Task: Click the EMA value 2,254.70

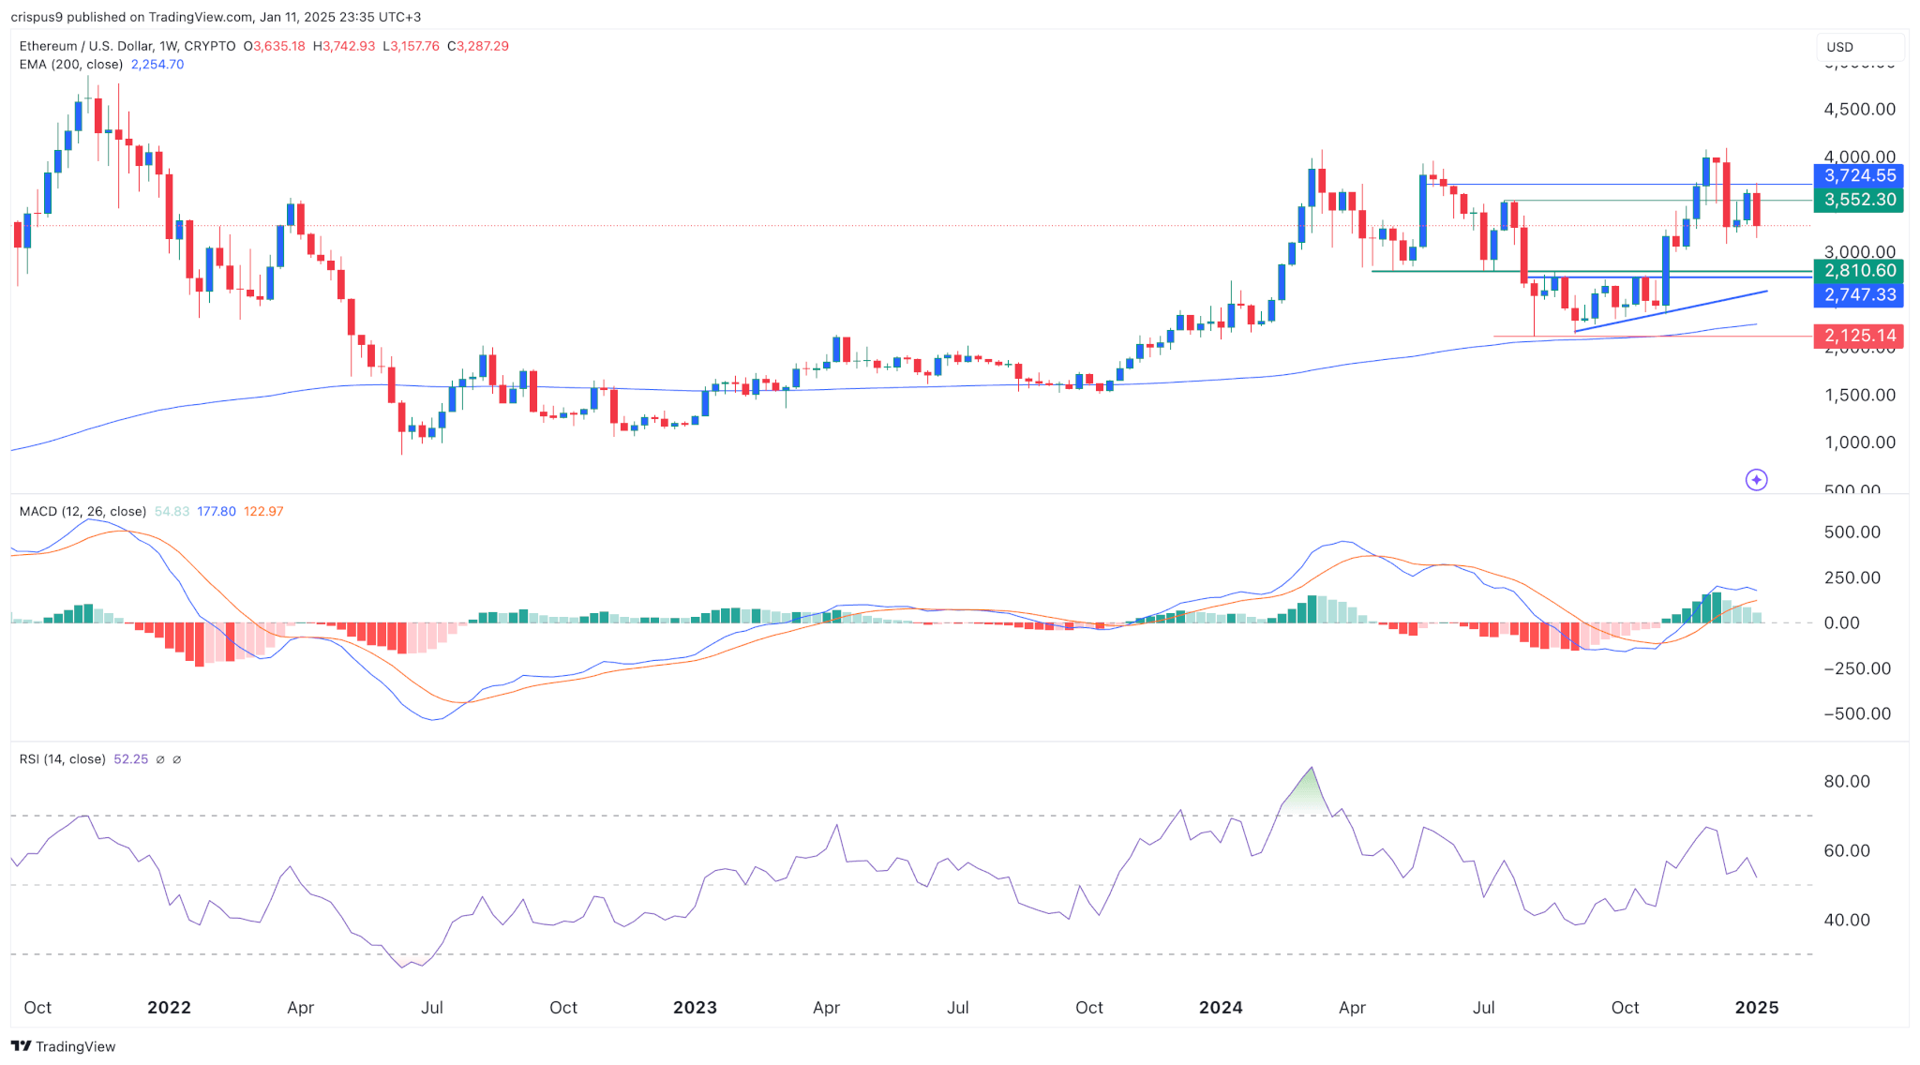Action: pos(157,65)
